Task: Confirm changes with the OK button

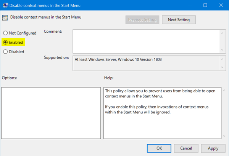Action: [159, 148]
